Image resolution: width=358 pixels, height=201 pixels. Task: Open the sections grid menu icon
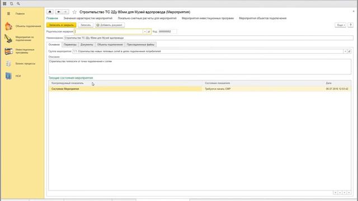(4, 4)
